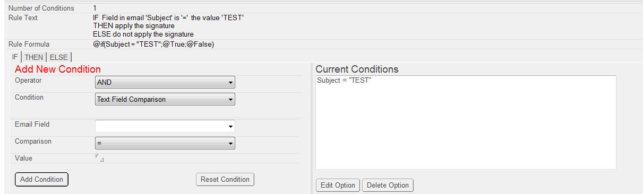Switch to the THEN tab
The image size is (643, 194).
(34, 57)
